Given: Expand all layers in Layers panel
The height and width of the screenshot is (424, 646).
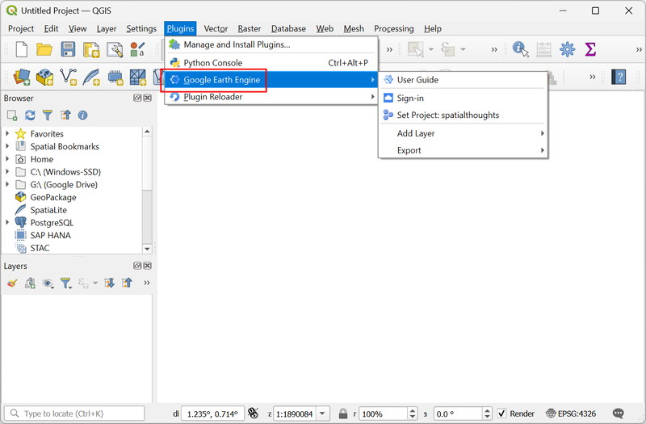Looking at the screenshot, I should pyautogui.click(x=109, y=283).
